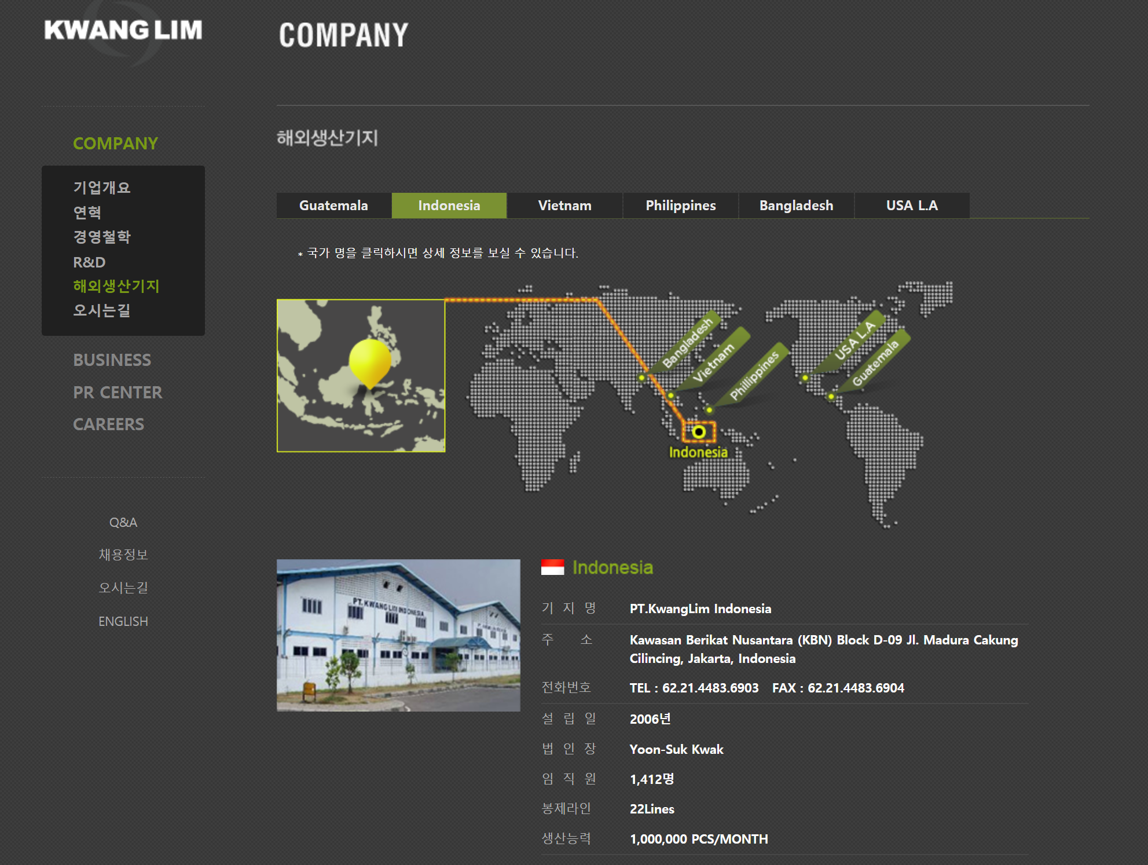The image size is (1148, 865).
Task: Open the Vietnam tab
Action: pyautogui.click(x=564, y=206)
